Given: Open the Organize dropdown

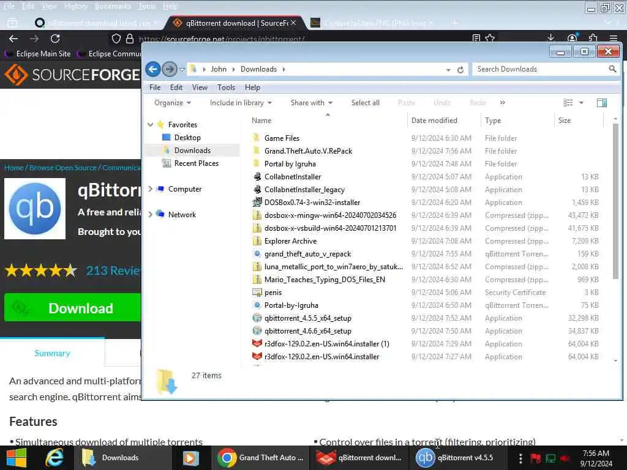Looking at the screenshot, I should click(172, 103).
